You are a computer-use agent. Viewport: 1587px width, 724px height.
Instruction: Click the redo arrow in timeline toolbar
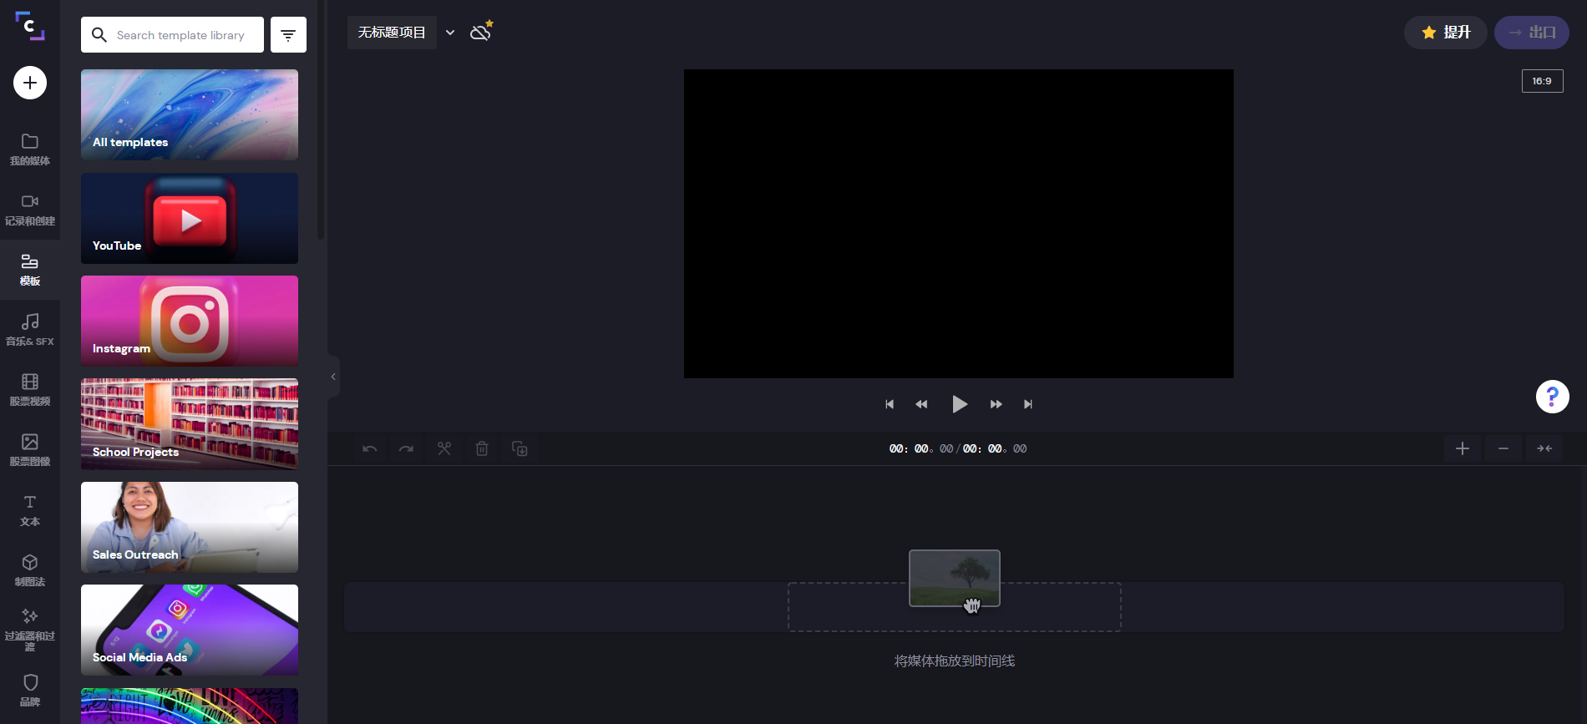point(406,449)
